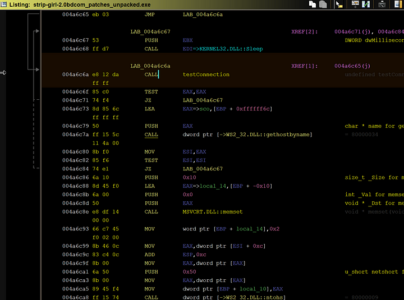Click bytes 'ff d7' at address 004a6c68

[x=100, y=49]
